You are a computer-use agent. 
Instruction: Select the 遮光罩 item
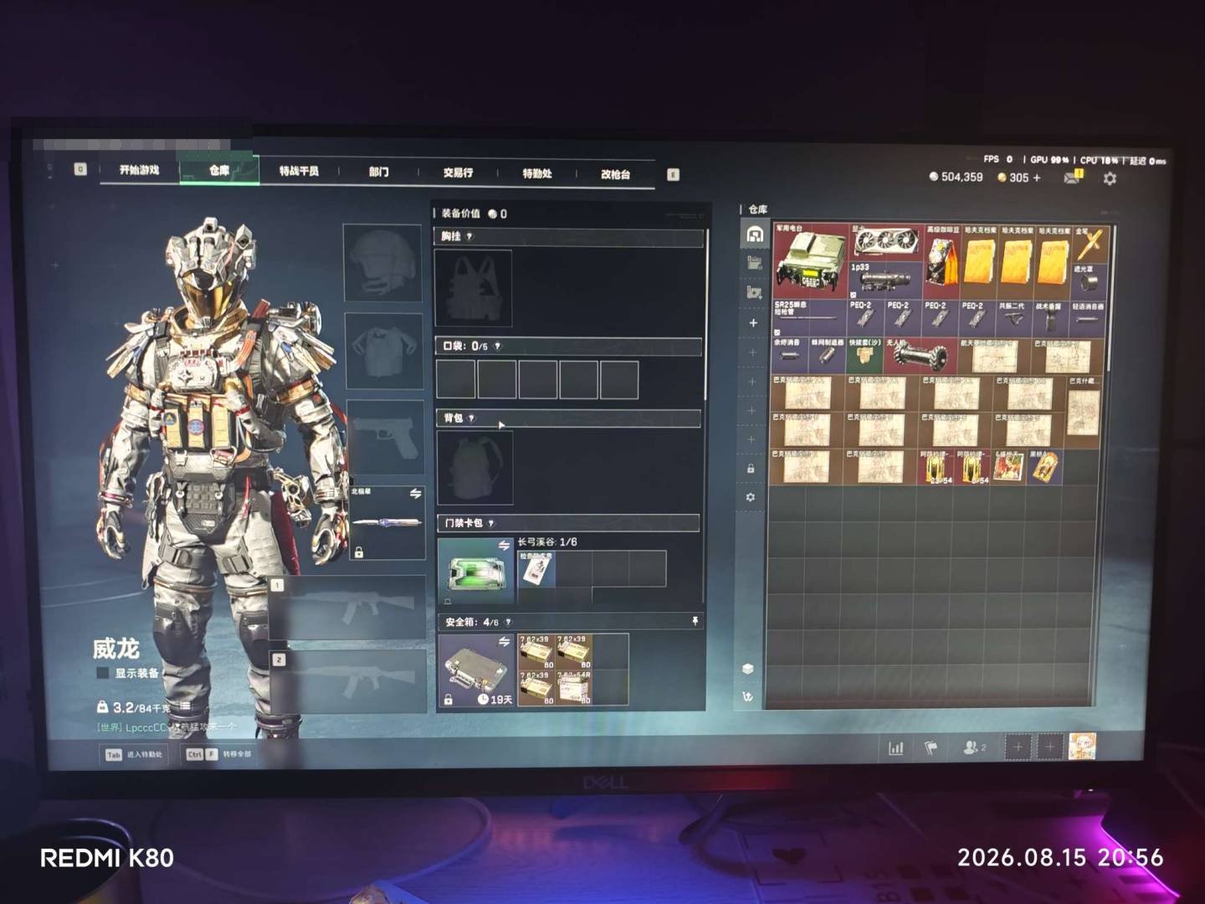pyautogui.click(x=1090, y=282)
